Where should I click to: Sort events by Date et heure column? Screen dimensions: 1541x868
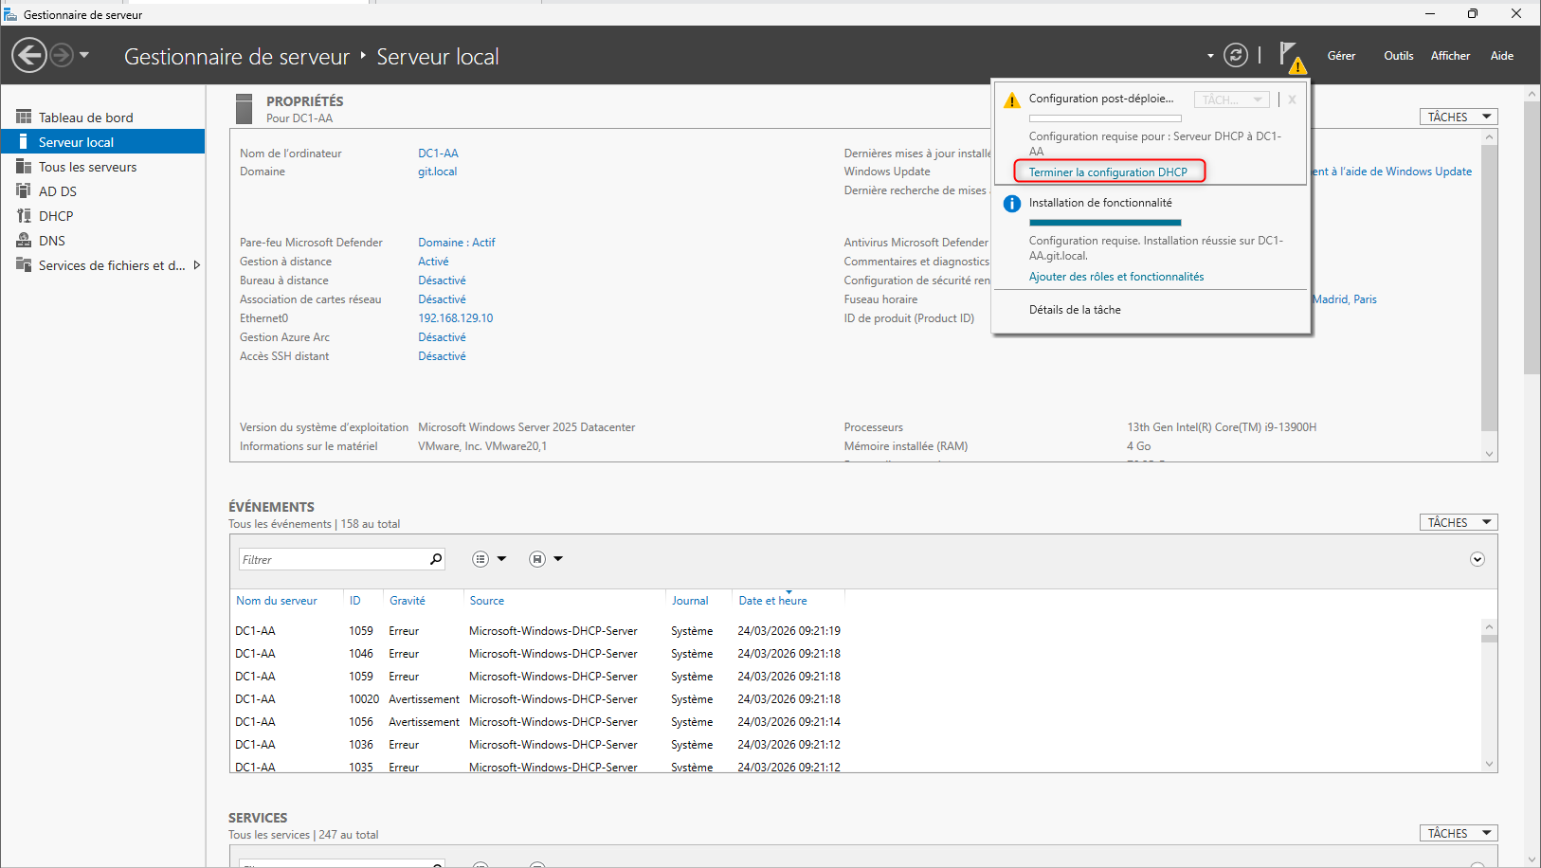773,601
